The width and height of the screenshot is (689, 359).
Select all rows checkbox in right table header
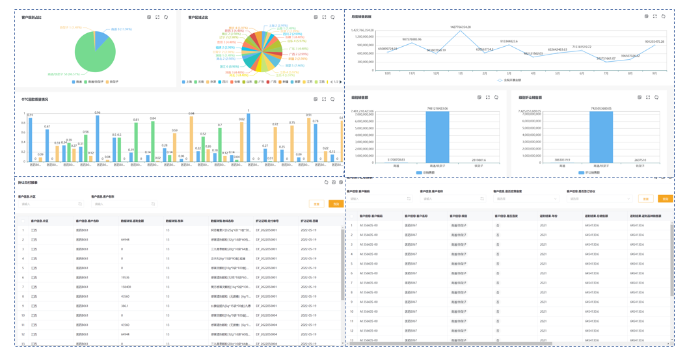click(x=351, y=216)
